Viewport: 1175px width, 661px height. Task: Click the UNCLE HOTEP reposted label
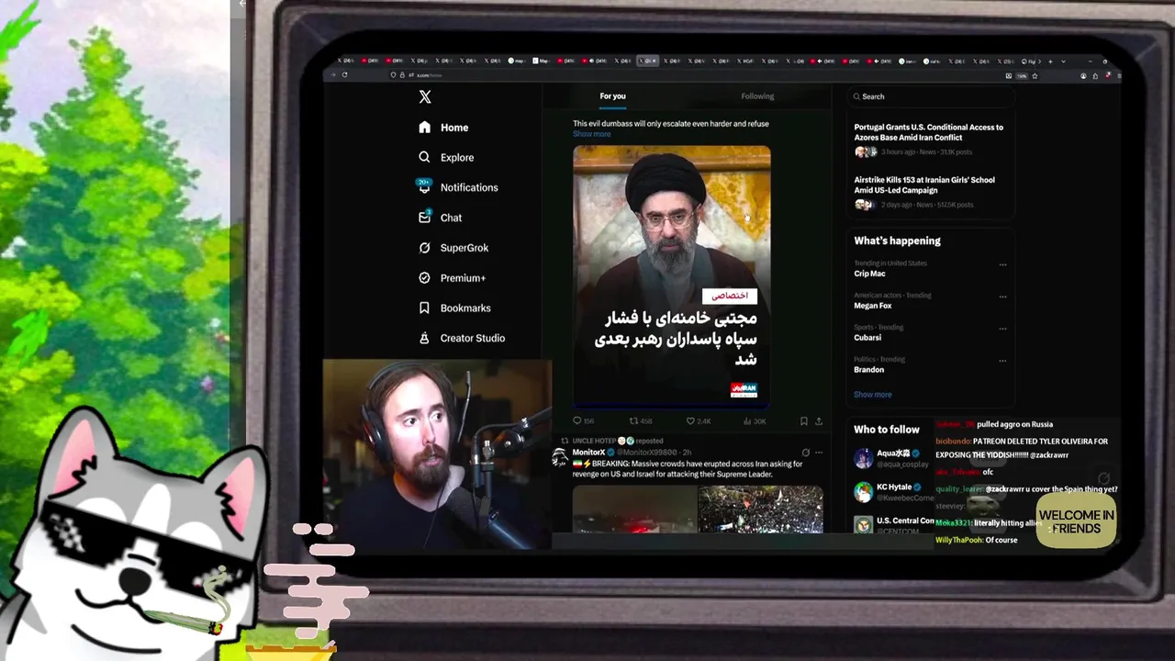617,441
